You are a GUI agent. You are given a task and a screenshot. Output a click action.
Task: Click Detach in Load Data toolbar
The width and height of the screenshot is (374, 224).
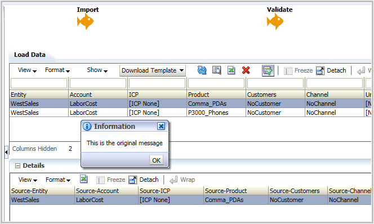coord(331,70)
